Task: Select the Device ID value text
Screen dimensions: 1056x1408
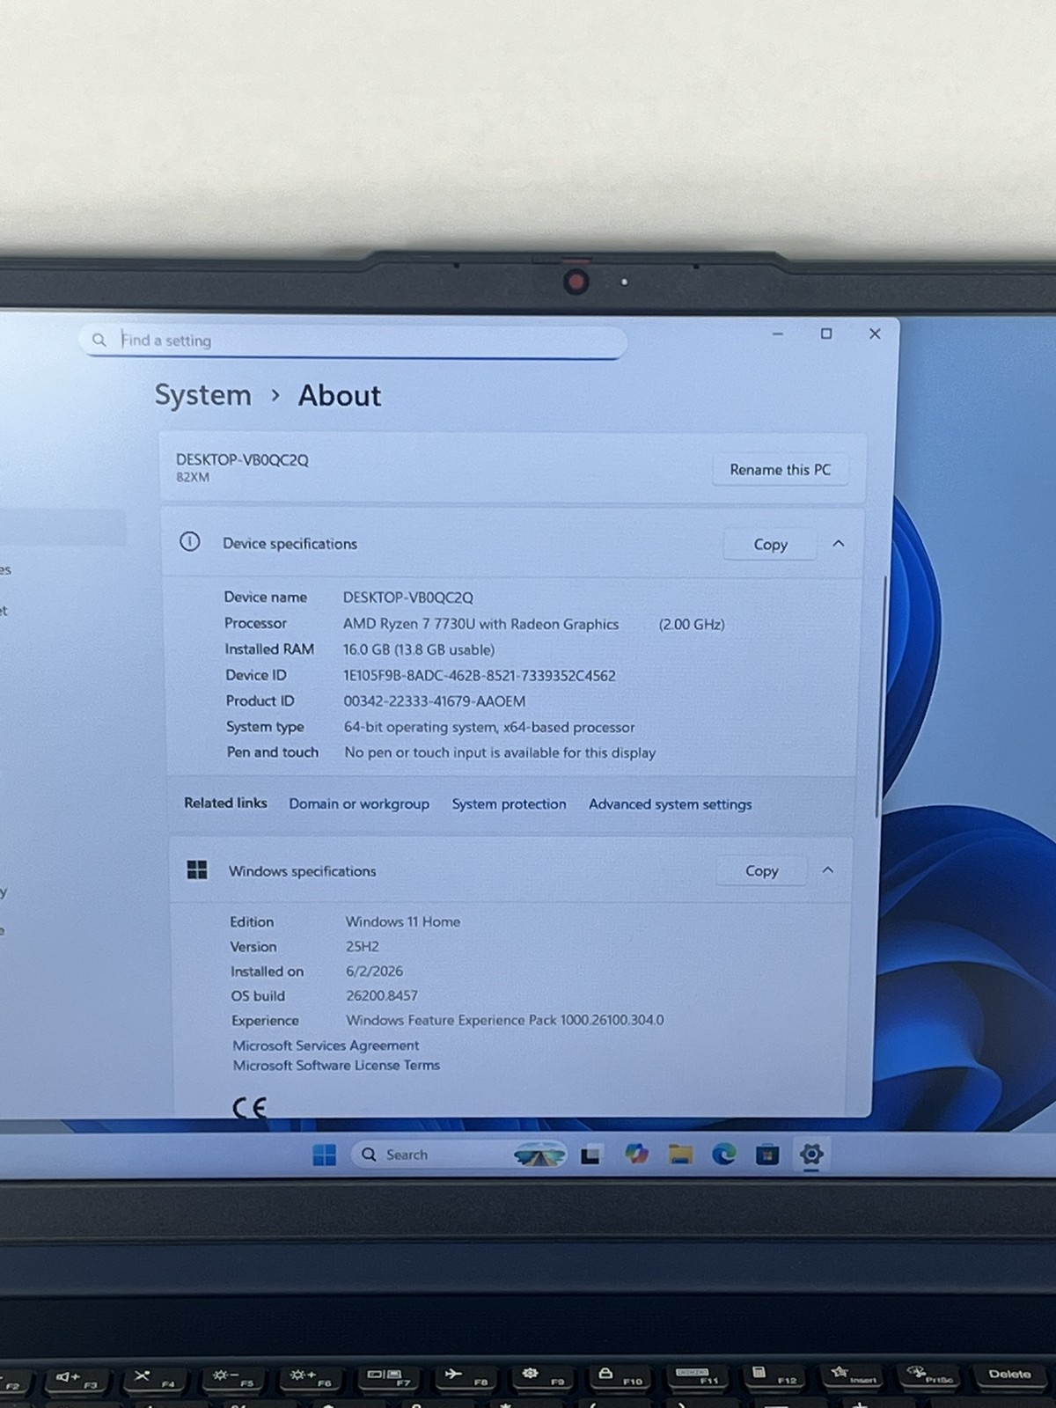Action: pyautogui.click(x=480, y=676)
